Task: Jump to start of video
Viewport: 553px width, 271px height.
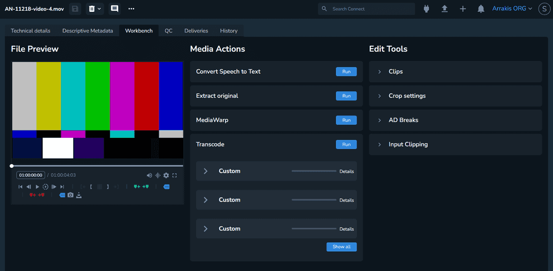Action: point(20,187)
